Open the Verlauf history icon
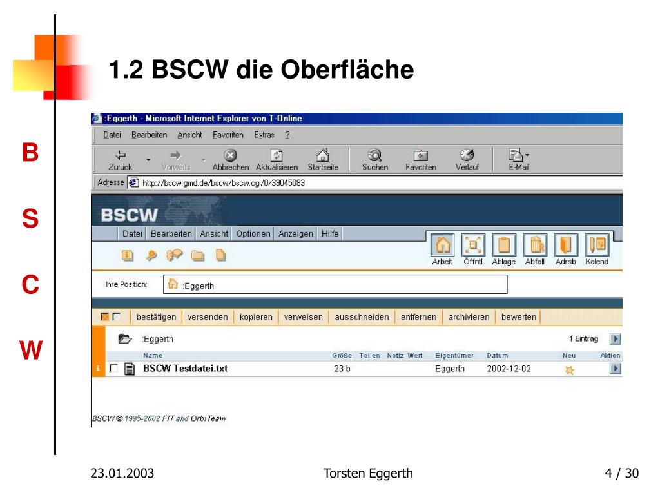This screenshot has width=660, height=495. coord(467,155)
